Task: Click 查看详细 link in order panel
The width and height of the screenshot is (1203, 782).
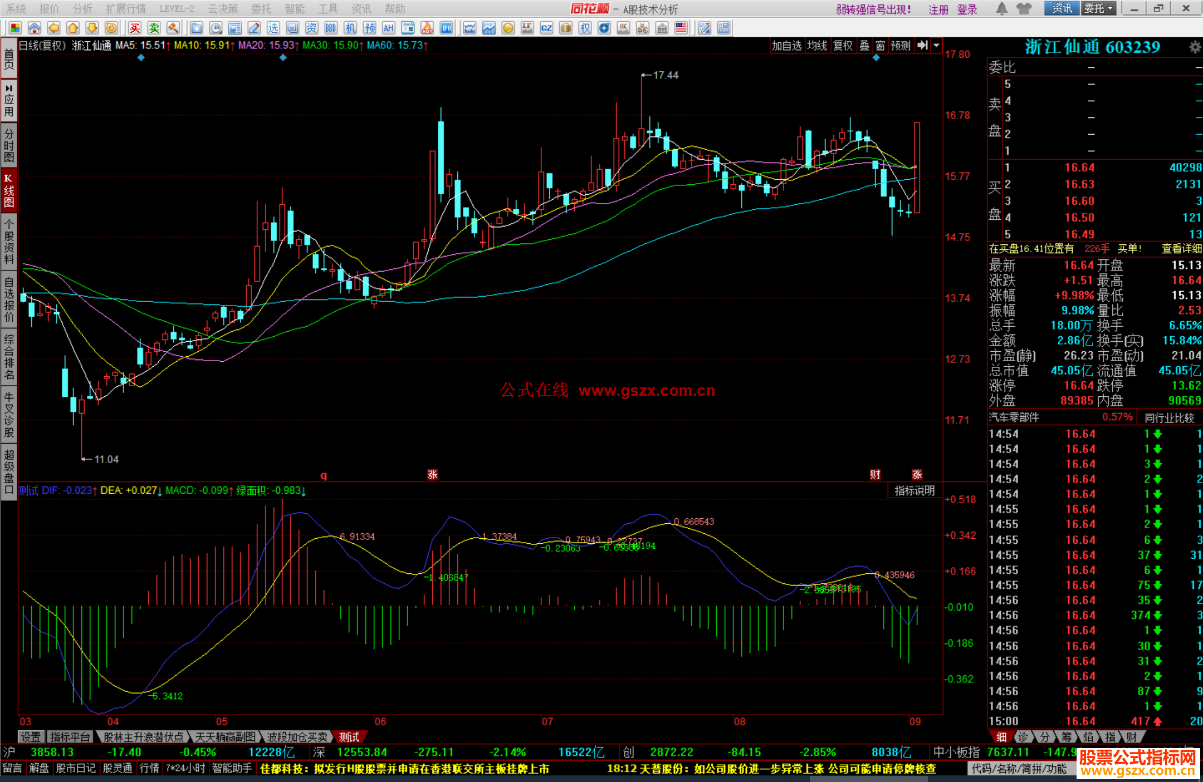Action: click(1181, 249)
